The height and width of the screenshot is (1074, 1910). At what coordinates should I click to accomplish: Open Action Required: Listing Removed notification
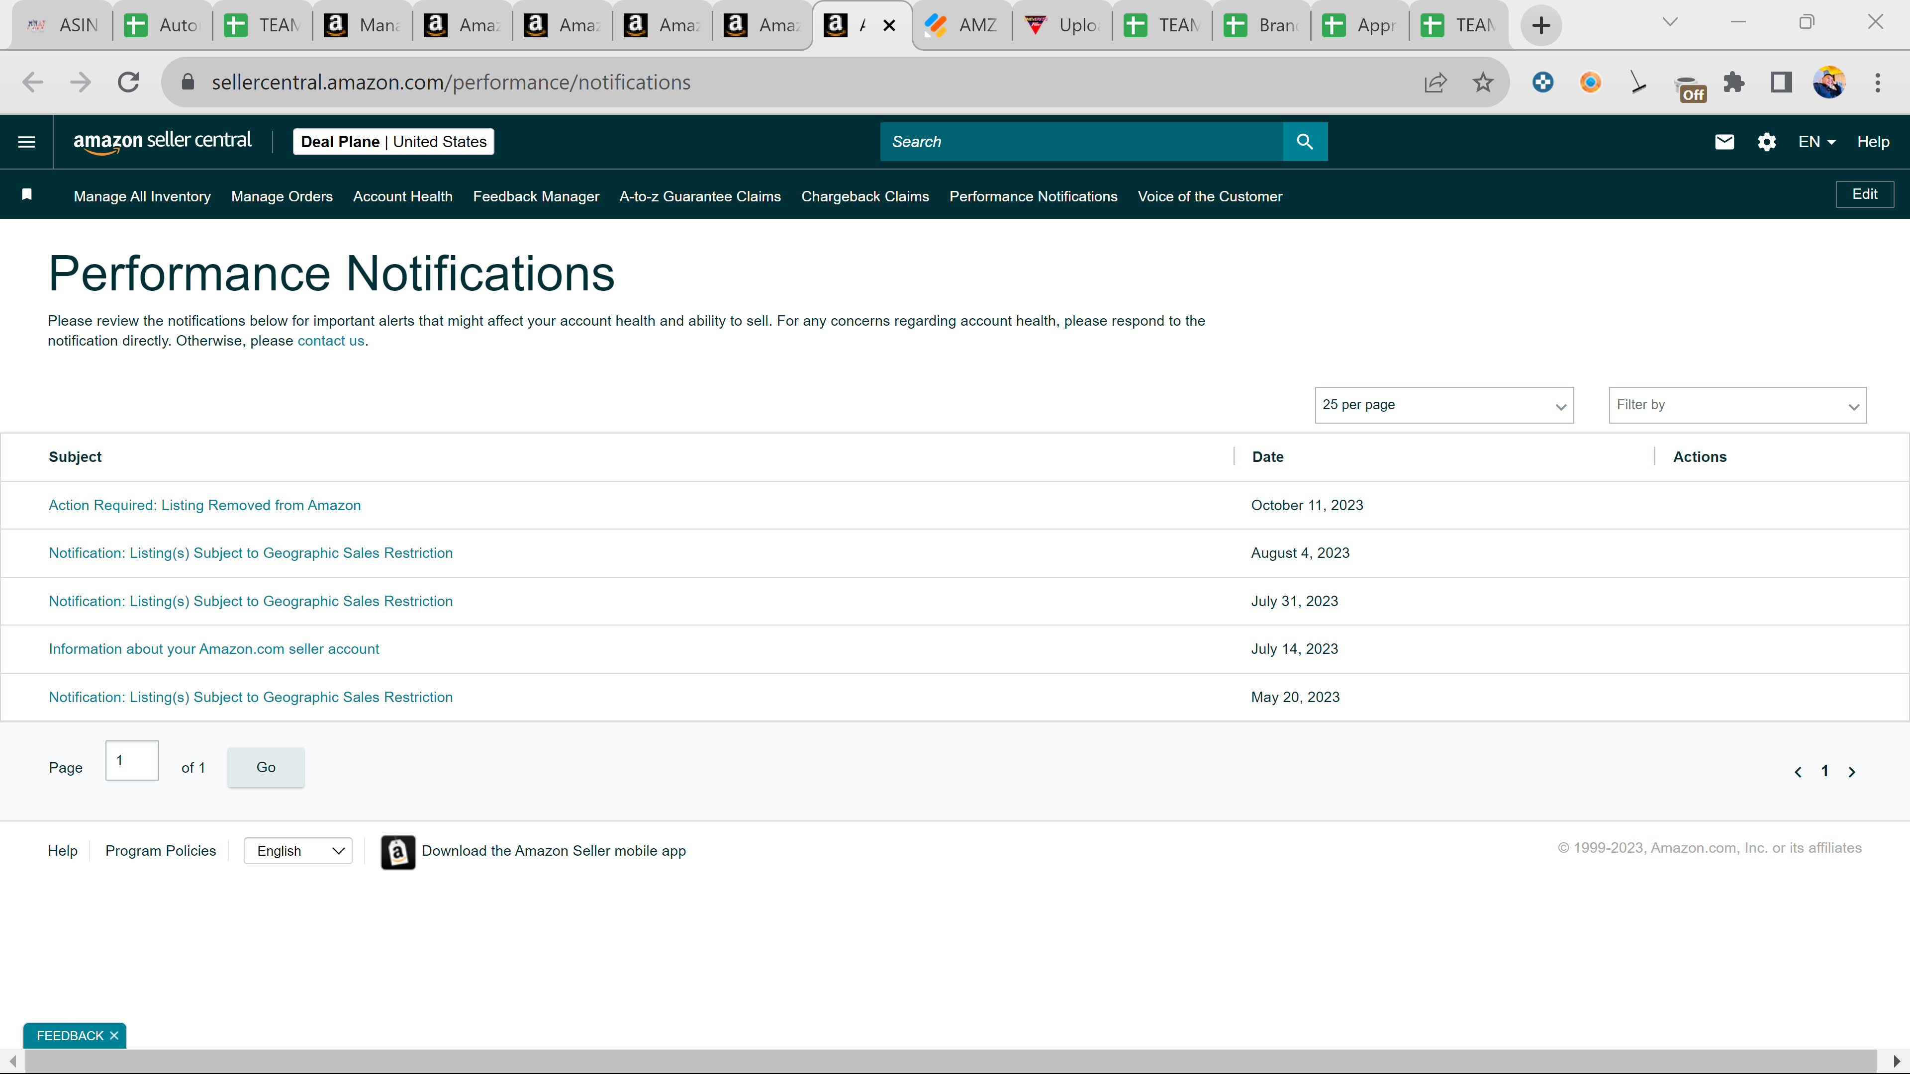coord(204,506)
